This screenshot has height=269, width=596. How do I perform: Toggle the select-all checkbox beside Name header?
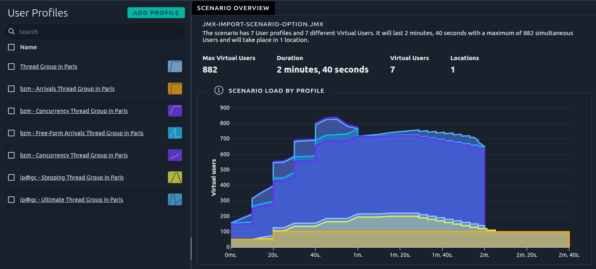click(x=11, y=47)
